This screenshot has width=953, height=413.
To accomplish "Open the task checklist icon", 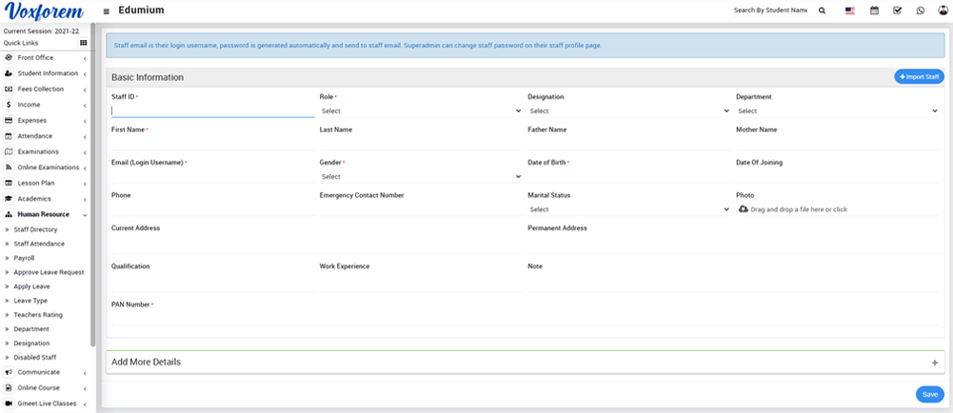I will (897, 10).
